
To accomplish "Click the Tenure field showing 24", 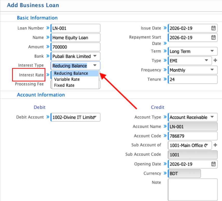I will click(193, 80).
